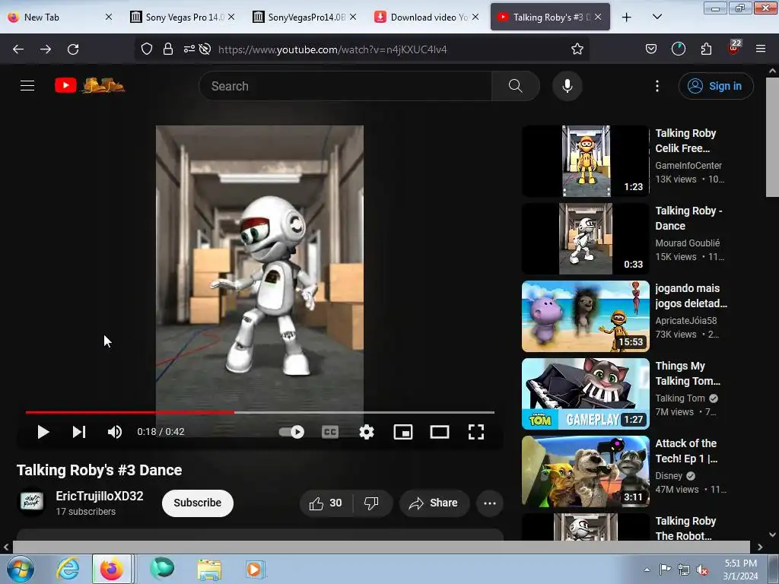Open the media player taskbar icon
779x584 pixels.
pyautogui.click(x=256, y=570)
